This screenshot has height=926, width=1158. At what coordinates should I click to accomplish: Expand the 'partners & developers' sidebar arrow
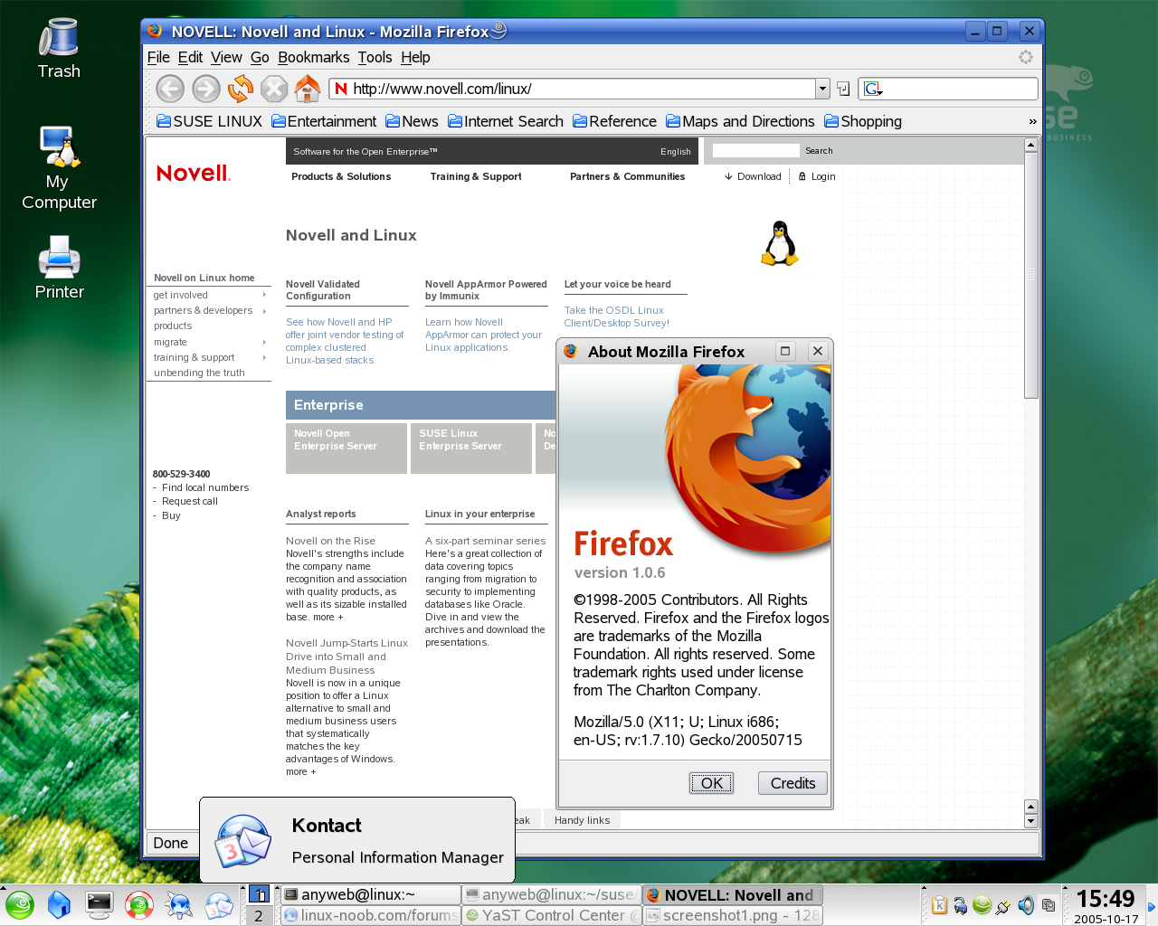pyautogui.click(x=264, y=310)
